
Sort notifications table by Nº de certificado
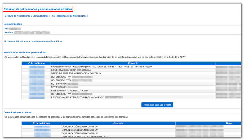pyautogui.click(x=36, y=63)
